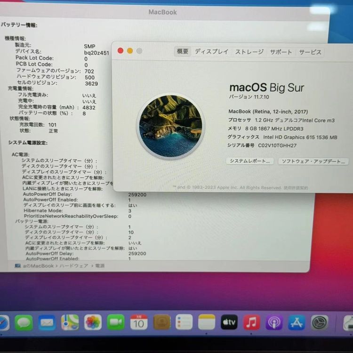Open the Photos app icon
The width and height of the screenshot is (353, 353).
(x=93, y=322)
